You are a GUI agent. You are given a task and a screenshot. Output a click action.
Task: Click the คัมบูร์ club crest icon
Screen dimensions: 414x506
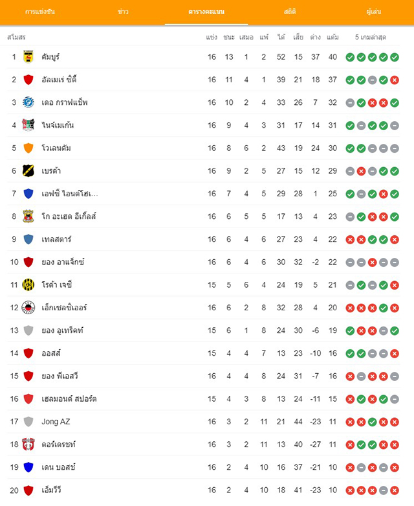(x=28, y=57)
